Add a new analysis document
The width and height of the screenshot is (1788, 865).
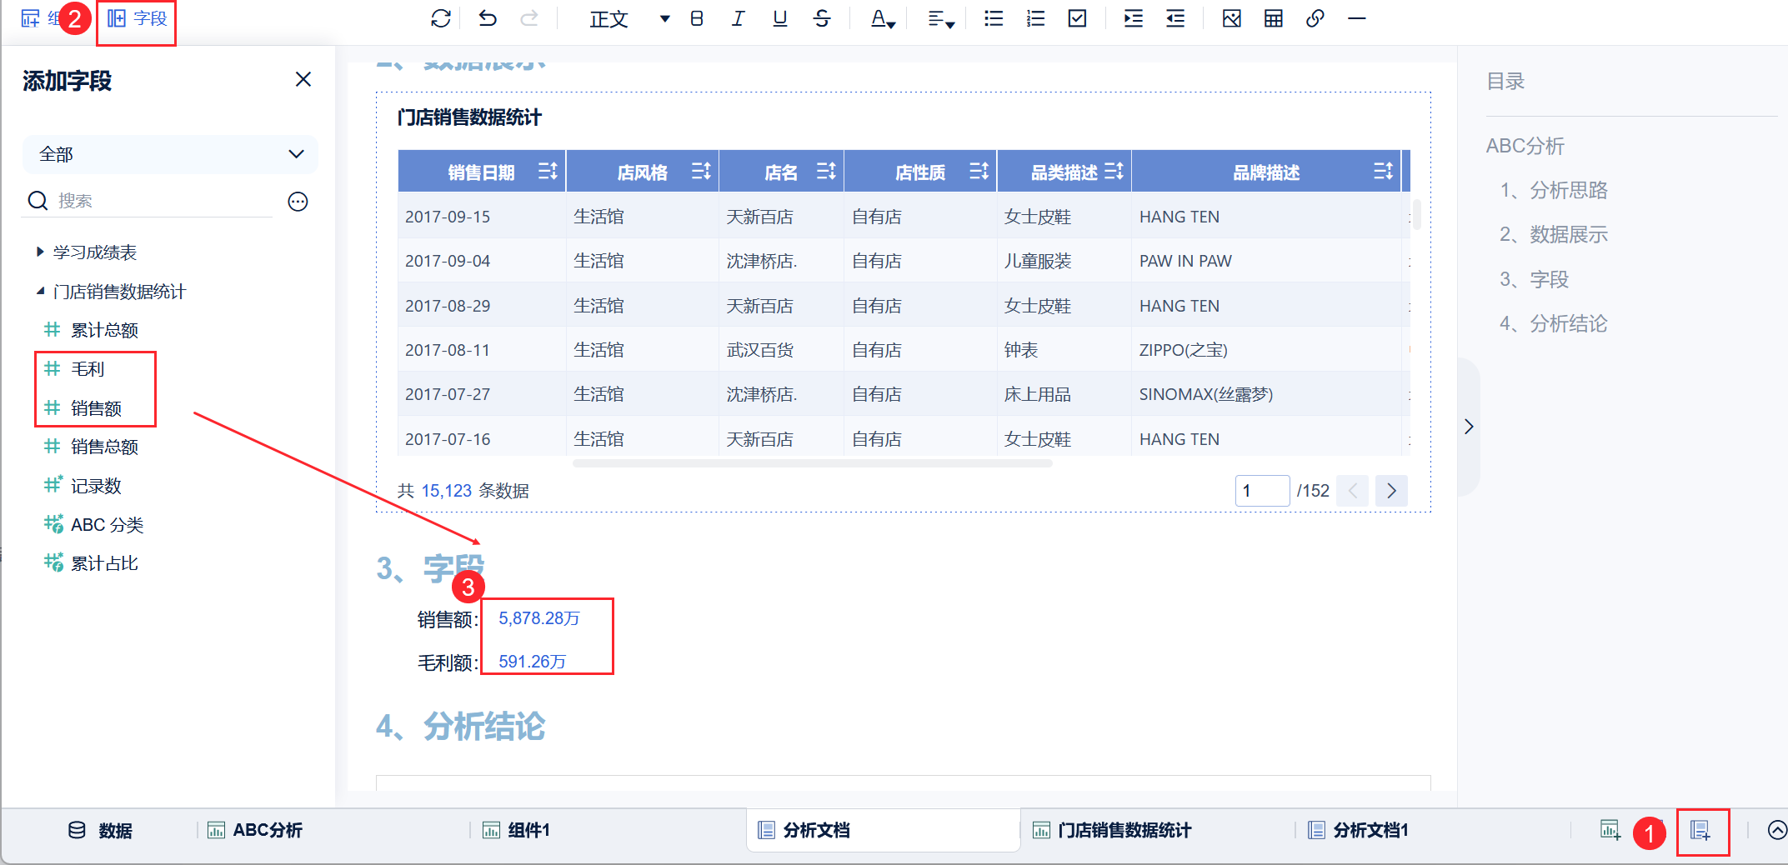tap(1700, 830)
